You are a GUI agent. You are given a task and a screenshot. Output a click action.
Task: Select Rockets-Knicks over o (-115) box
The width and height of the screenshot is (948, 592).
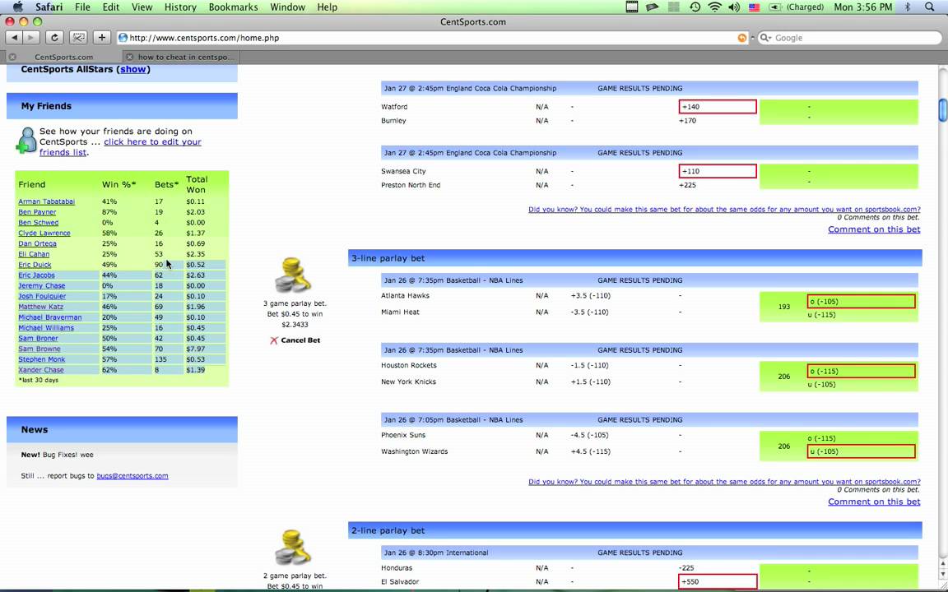(x=861, y=371)
